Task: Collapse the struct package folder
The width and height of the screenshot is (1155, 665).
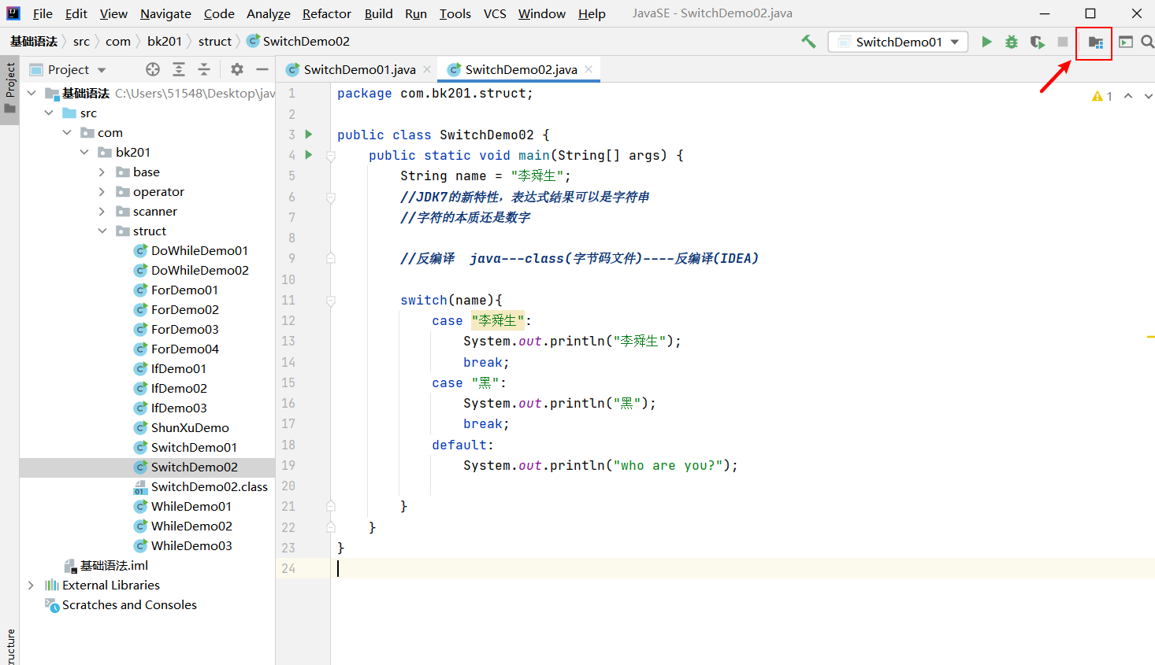Action: point(102,231)
